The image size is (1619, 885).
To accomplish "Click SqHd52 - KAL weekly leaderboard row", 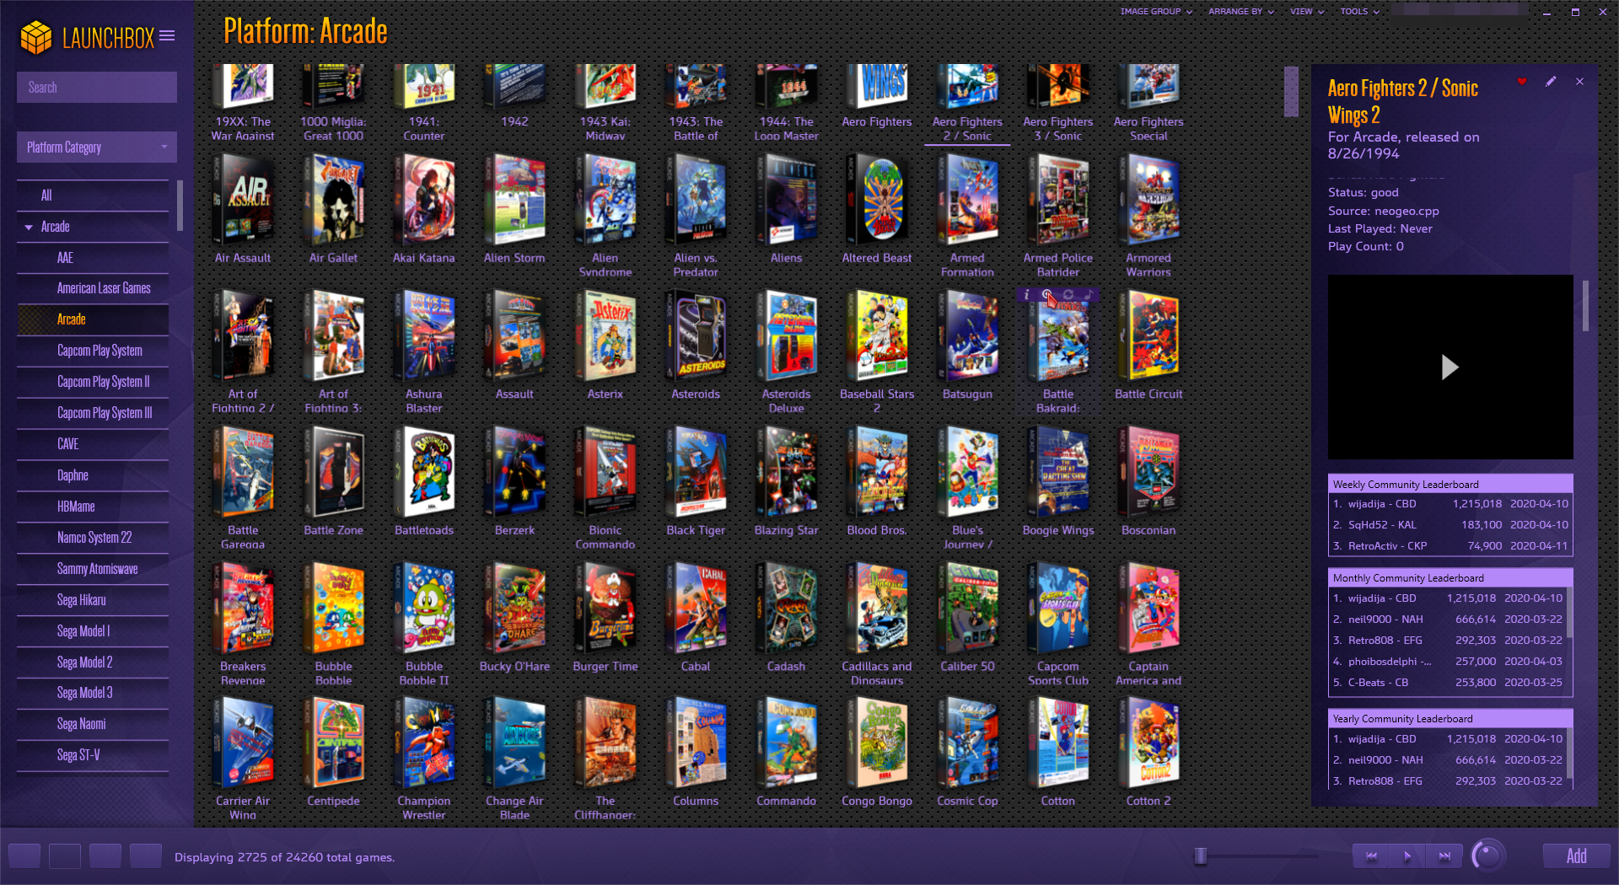I will (x=1450, y=524).
